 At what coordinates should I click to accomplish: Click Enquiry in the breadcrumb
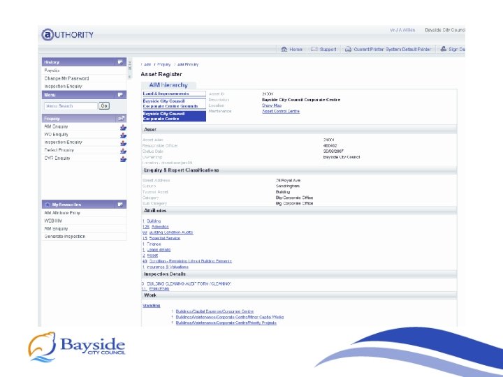(164, 64)
